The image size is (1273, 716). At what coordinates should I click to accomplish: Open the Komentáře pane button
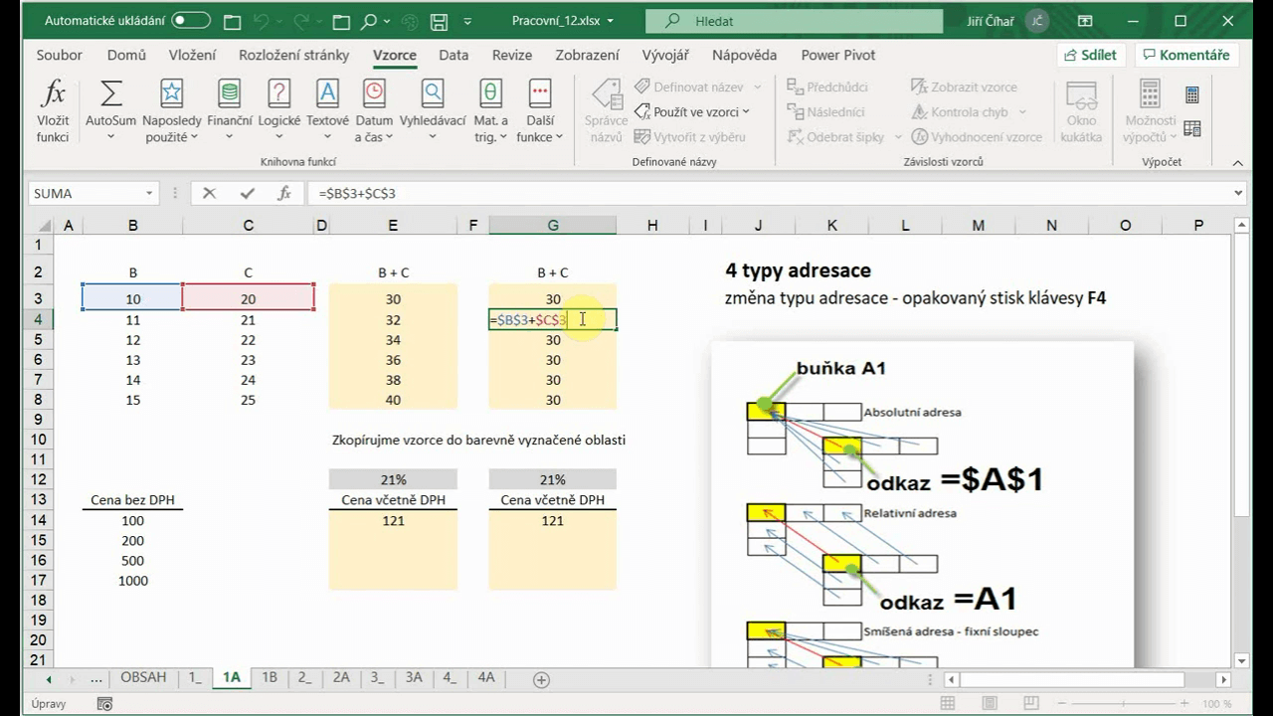(x=1186, y=55)
